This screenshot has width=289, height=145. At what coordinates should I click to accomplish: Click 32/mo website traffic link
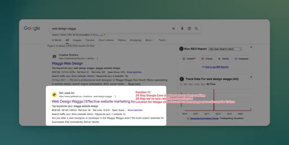90,76
